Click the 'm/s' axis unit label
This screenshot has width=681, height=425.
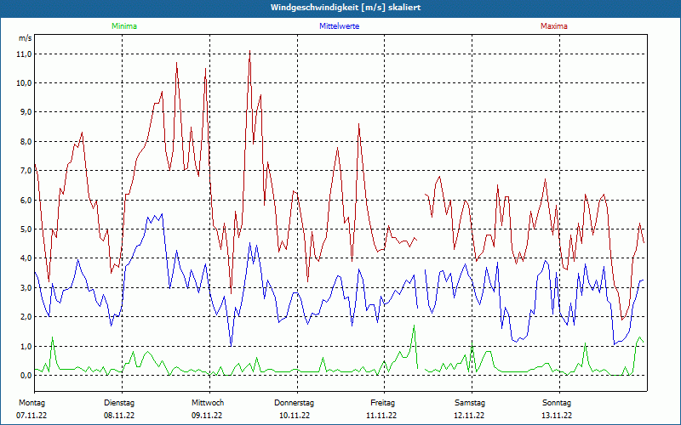click(26, 38)
